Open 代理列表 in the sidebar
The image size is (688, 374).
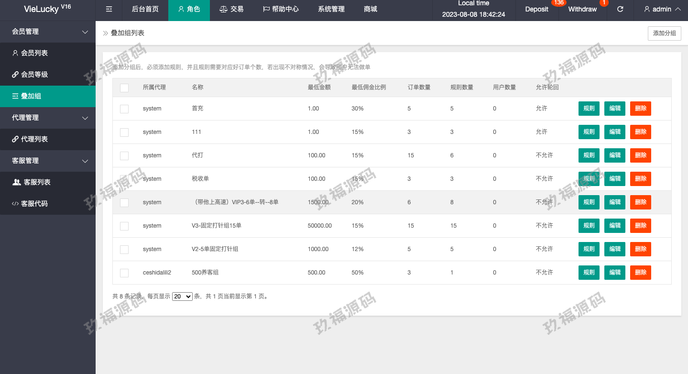[x=30, y=139]
